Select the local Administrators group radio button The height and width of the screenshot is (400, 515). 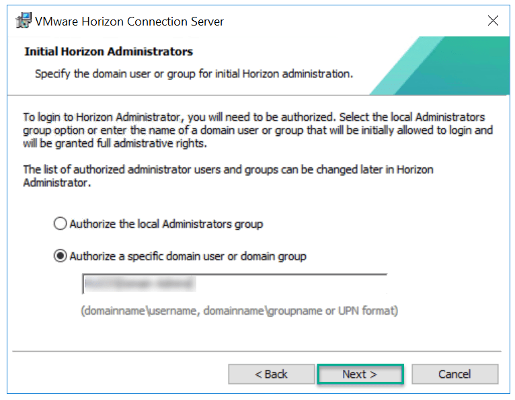point(61,224)
